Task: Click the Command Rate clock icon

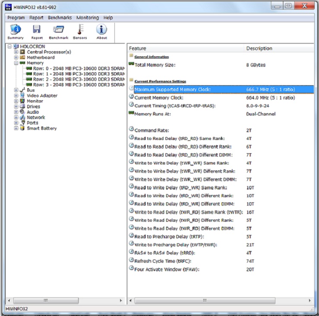Action: [131, 129]
